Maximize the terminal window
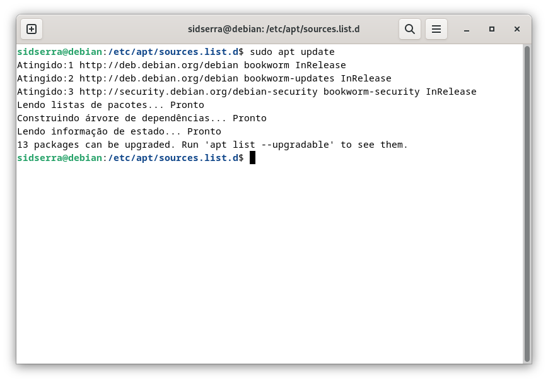The image size is (548, 382). 491,29
